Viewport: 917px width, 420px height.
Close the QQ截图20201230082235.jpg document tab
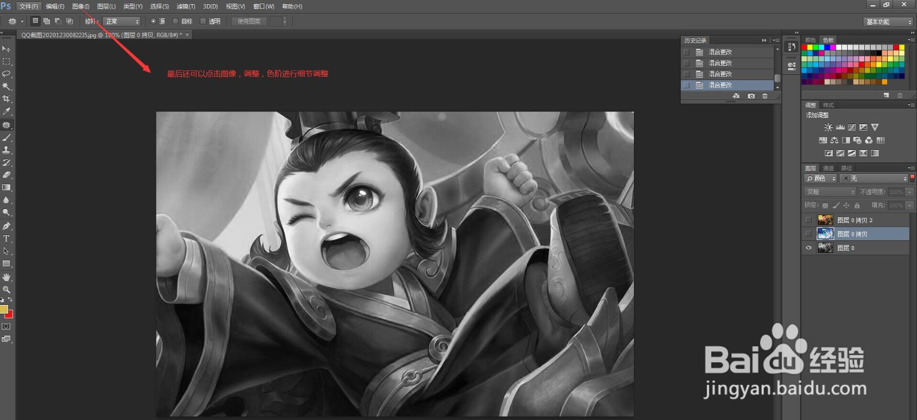coord(187,35)
